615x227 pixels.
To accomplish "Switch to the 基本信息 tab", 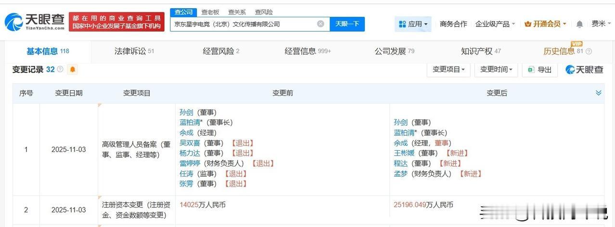I will pyautogui.click(x=48, y=51).
